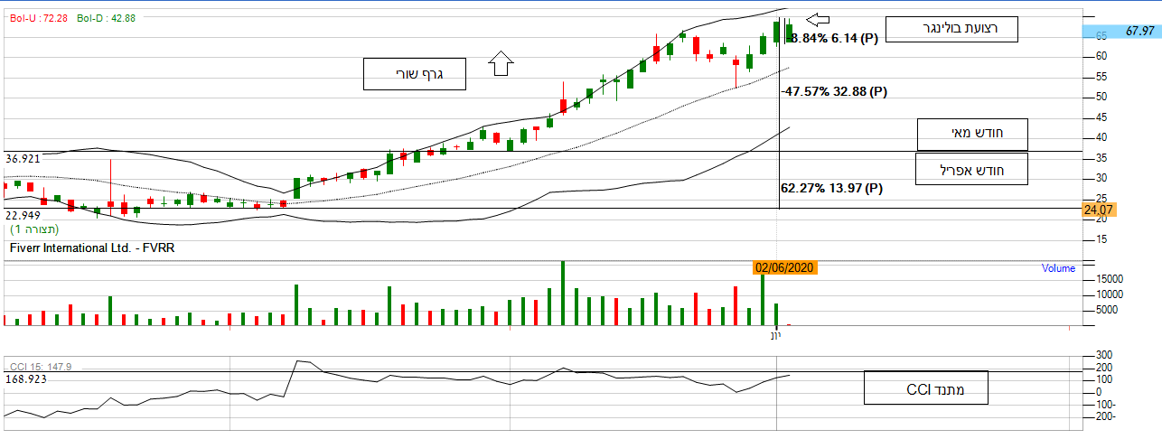Image resolution: width=1162 pixels, height=439 pixels.
Task: Click the 'חודש מאי' label box
Action: coord(972,134)
